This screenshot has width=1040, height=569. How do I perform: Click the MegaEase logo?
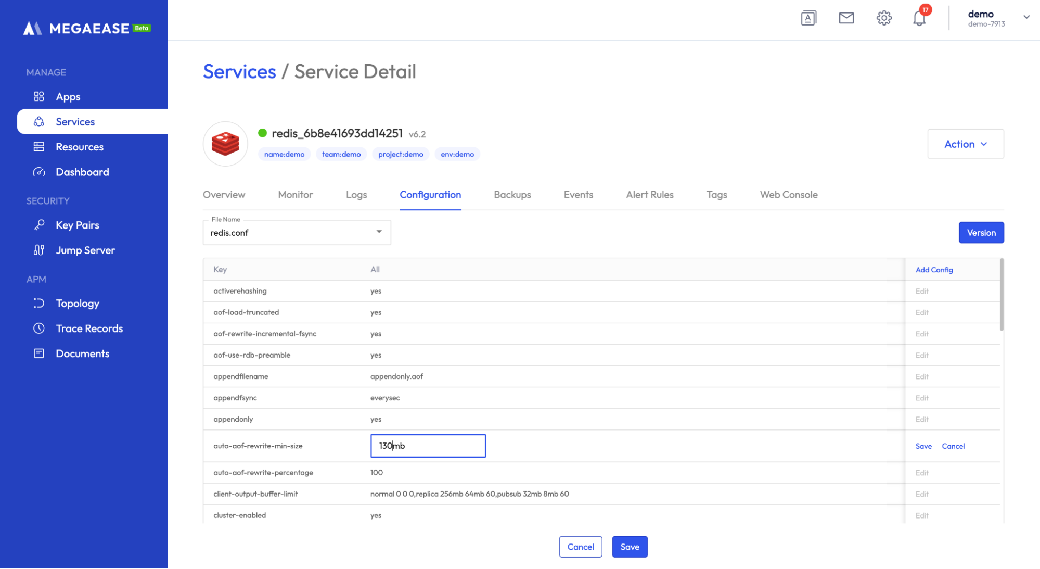click(87, 28)
